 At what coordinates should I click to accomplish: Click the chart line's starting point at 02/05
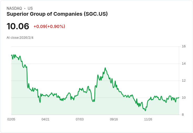click(12, 55)
